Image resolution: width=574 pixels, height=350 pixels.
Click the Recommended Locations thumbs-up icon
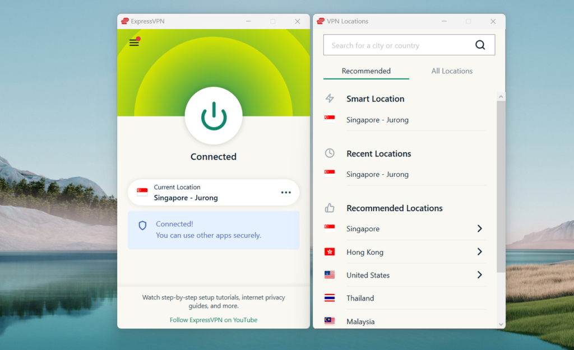(x=330, y=207)
